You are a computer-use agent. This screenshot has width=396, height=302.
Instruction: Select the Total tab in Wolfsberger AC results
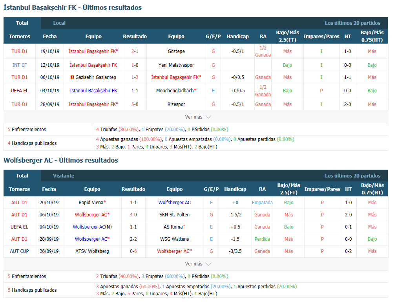click(22, 176)
